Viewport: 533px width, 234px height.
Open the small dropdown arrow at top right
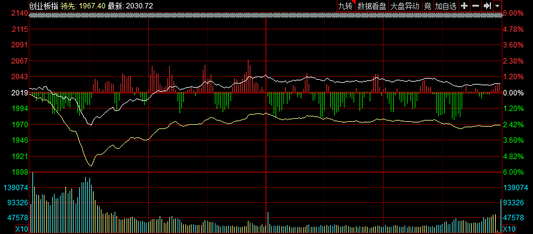pos(498,6)
